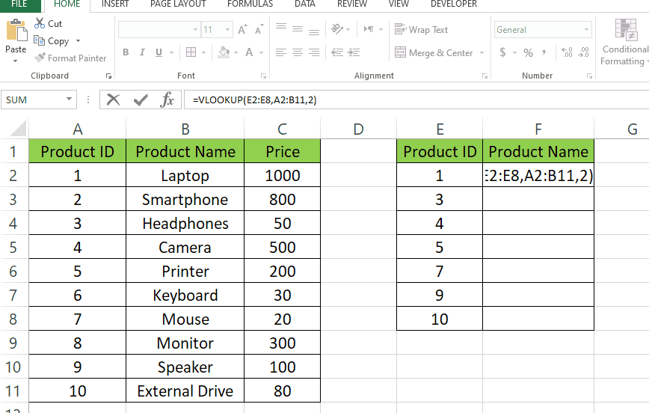This screenshot has height=413, width=649.
Task: Expand the fill color dropdown arrow
Action: [x=236, y=52]
